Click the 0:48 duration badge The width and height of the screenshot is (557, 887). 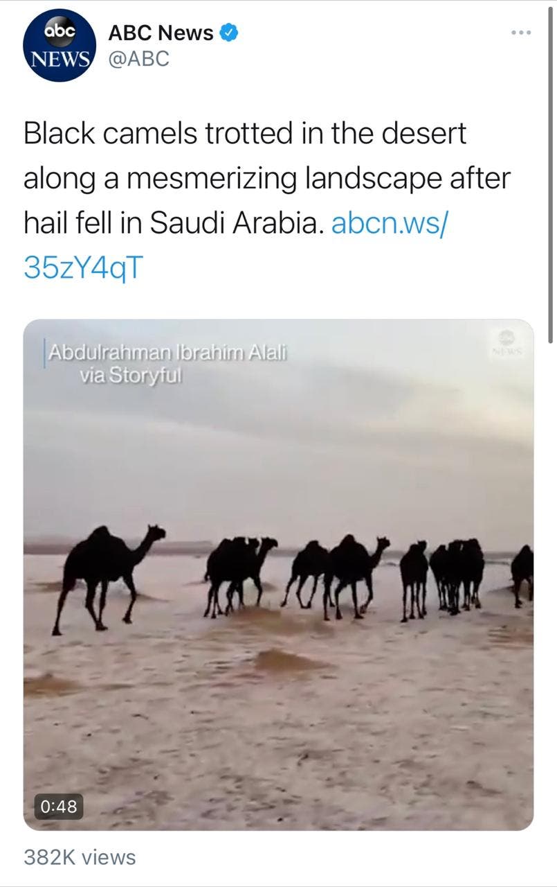(x=59, y=806)
